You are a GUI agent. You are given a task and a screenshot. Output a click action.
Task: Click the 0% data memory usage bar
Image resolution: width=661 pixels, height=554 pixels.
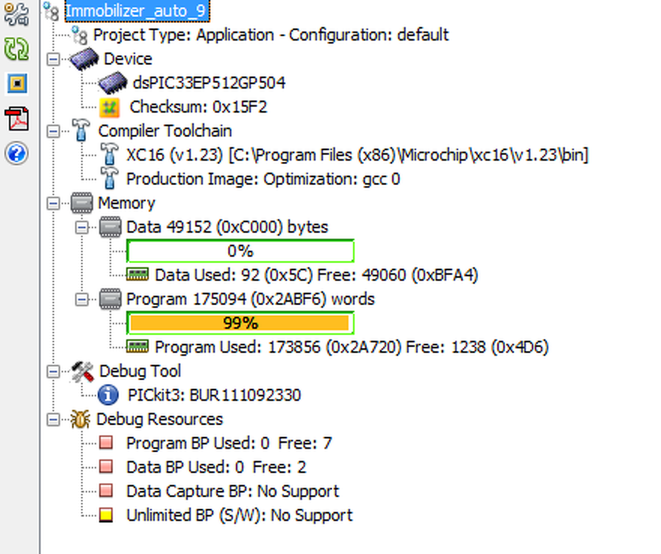[240, 251]
